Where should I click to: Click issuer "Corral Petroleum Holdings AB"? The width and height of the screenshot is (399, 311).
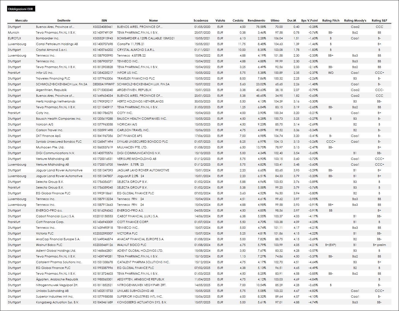tap(57, 44)
